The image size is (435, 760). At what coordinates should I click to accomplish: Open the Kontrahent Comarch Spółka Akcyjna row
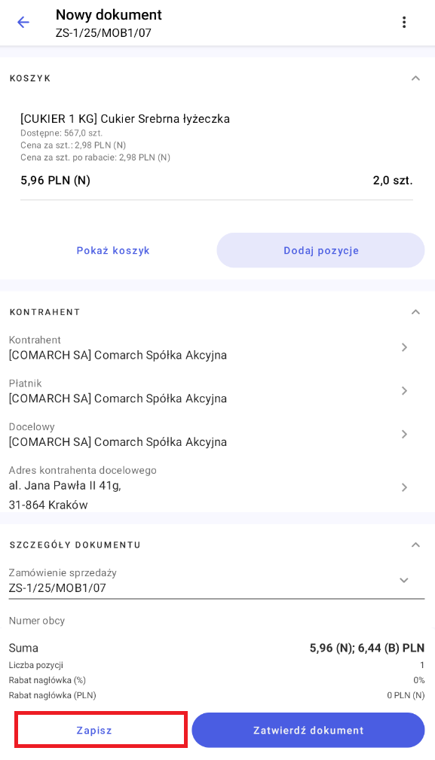(x=217, y=347)
